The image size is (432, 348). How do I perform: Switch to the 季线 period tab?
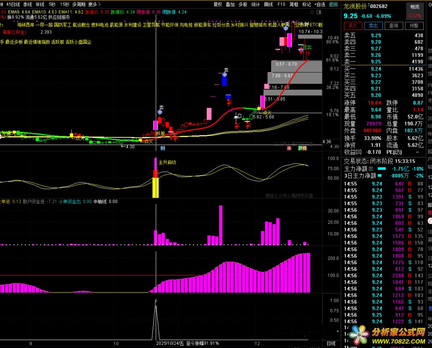28,4
